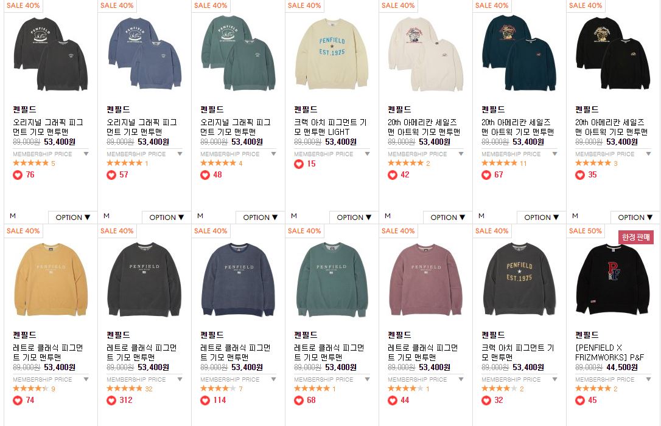This screenshot has height=426, width=661.
Task: Like the P&F sweatshirt with 45 hearts
Action: pos(579,400)
